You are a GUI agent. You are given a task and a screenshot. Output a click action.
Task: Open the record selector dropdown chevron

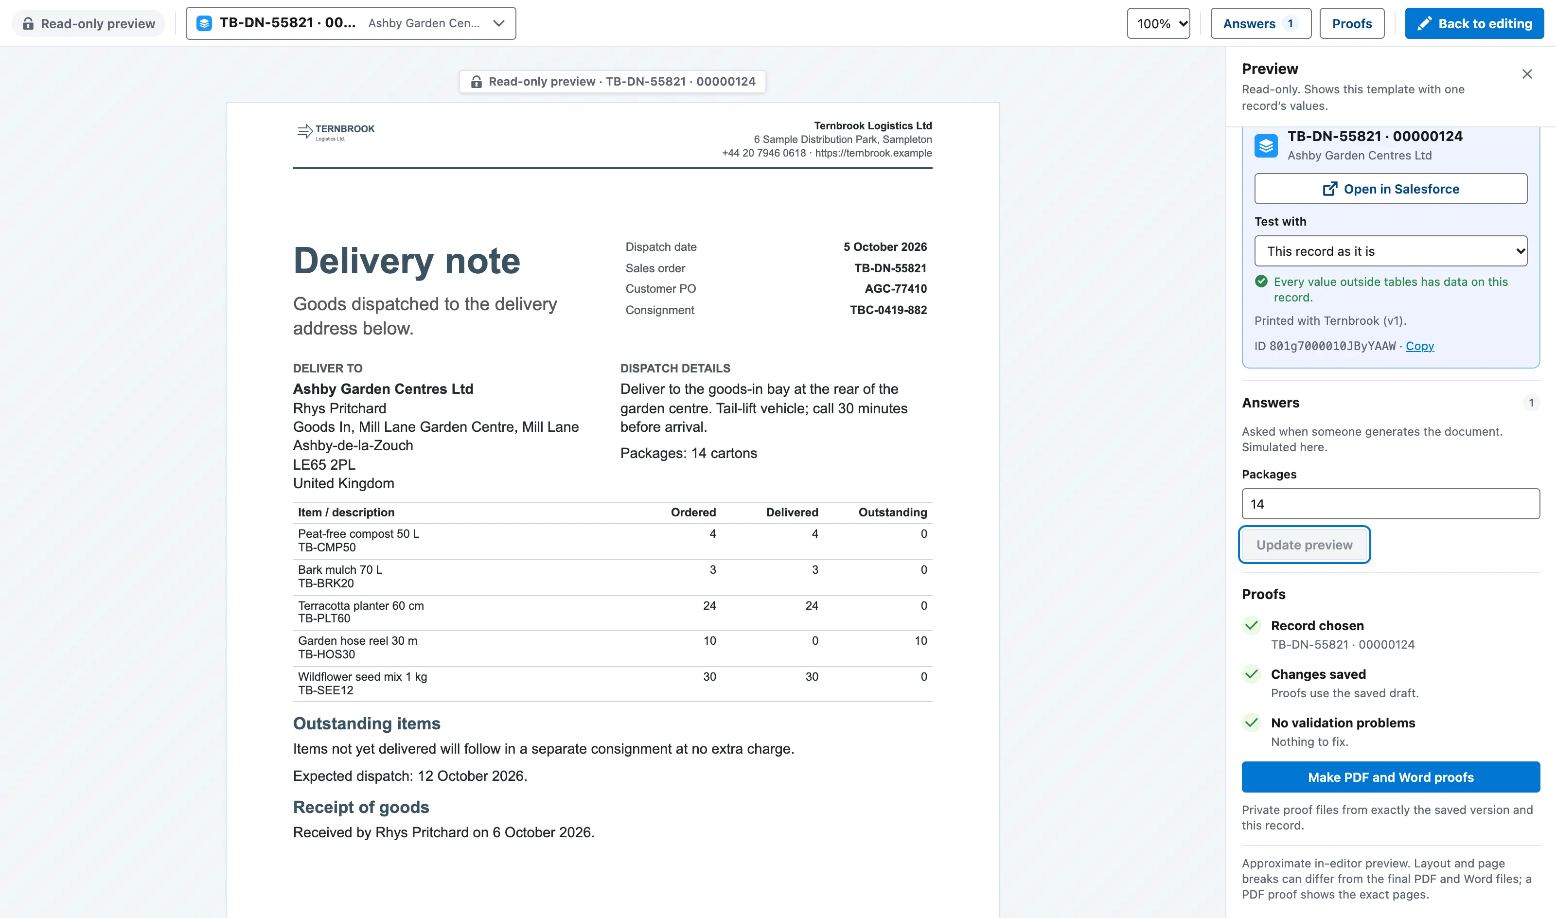pyautogui.click(x=498, y=23)
